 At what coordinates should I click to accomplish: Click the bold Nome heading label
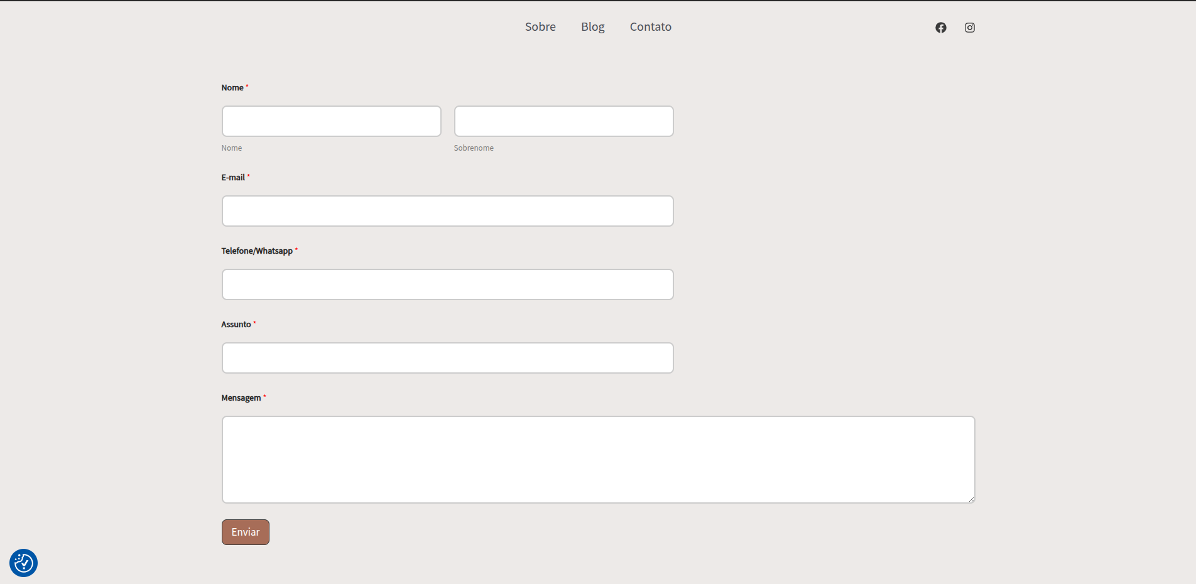(232, 88)
